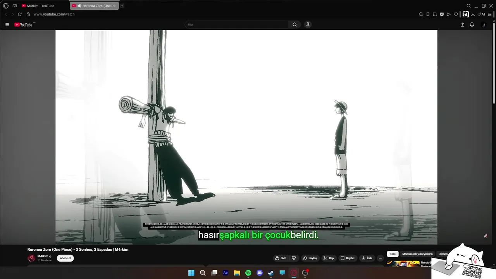Zoom out using the toolbar magnifier
The image size is (496, 279).
tap(421, 14)
